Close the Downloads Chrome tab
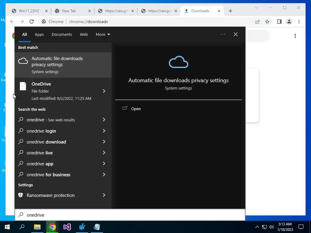Viewport: 311px width, 233px height. click(219, 11)
